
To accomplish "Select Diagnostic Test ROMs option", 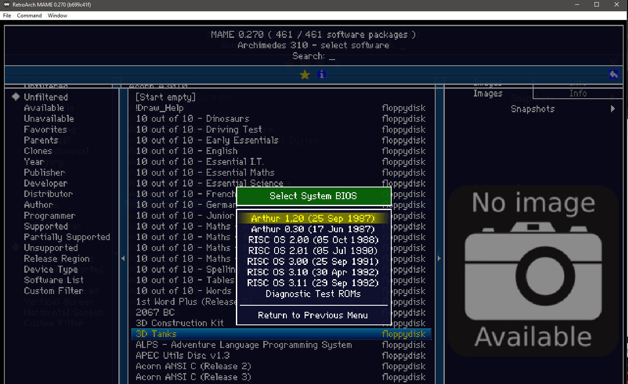I will tap(313, 294).
